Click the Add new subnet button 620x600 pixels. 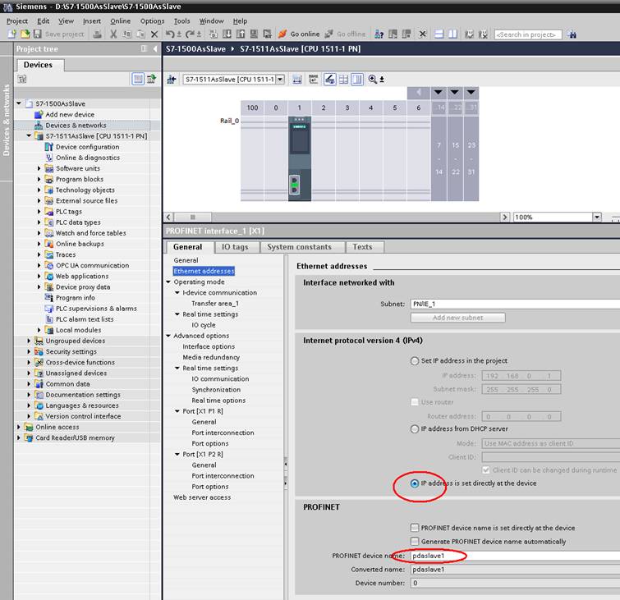[x=458, y=318]
